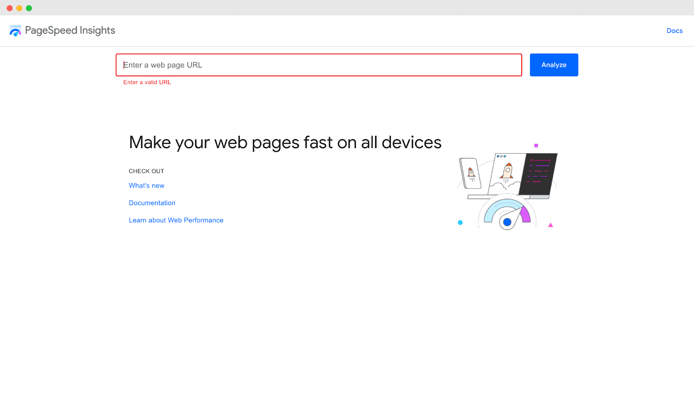Image resolution: width=694 pixels, height=395 pixels.
Task: Click the Enter a valid URL error message
Action: click(147, 82)
